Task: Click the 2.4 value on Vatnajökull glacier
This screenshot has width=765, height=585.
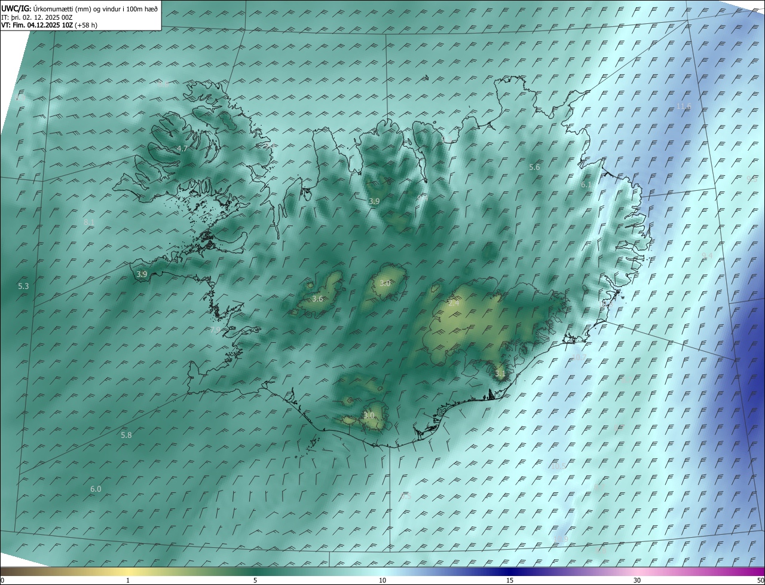Action: pos(454,303)
